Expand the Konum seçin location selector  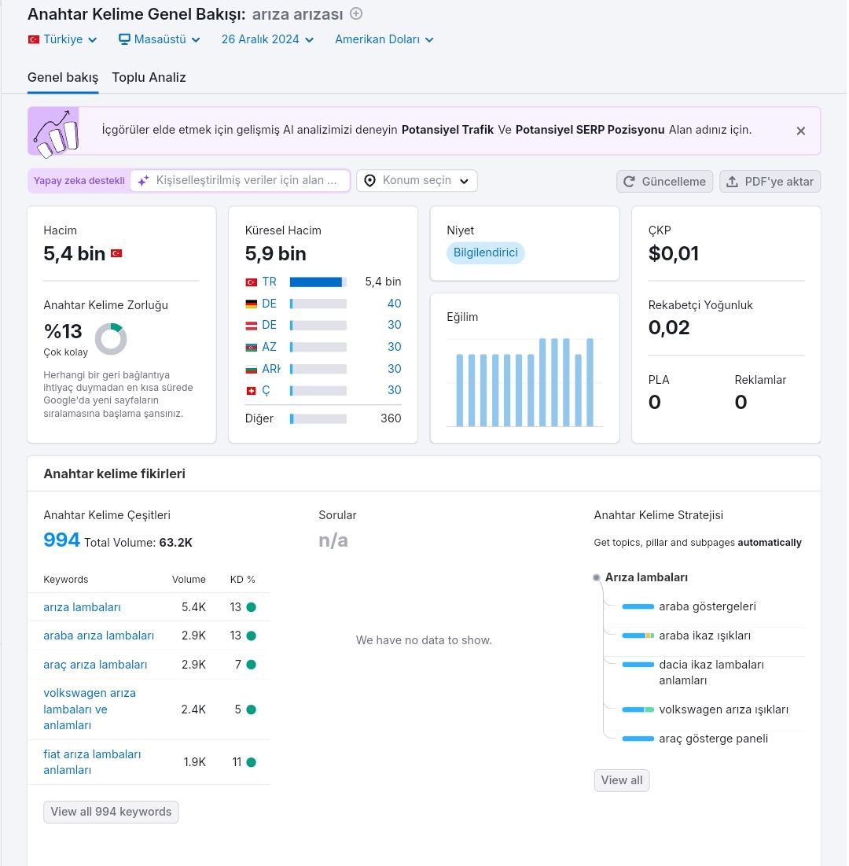tap(417, 181)
